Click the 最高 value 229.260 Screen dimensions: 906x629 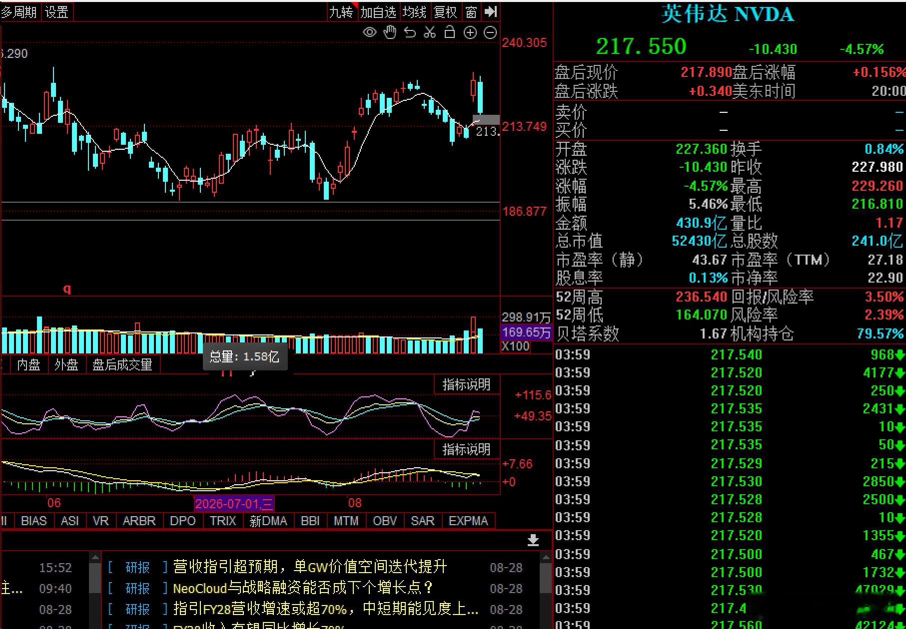(x=878, y=186)
